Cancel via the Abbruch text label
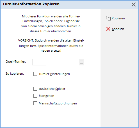This screenshot has height=128, width=139. pos(118,29)
